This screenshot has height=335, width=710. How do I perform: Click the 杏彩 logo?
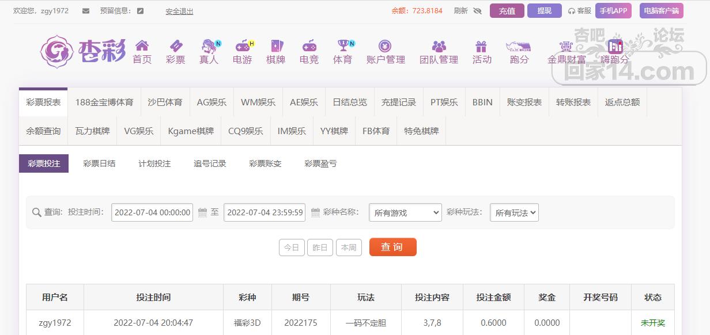[83, 51]
